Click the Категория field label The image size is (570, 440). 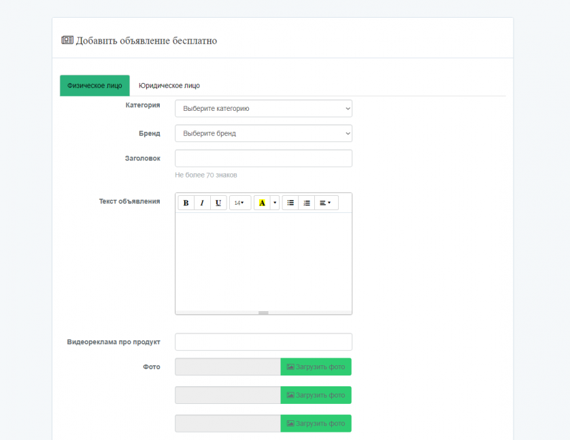143,105
